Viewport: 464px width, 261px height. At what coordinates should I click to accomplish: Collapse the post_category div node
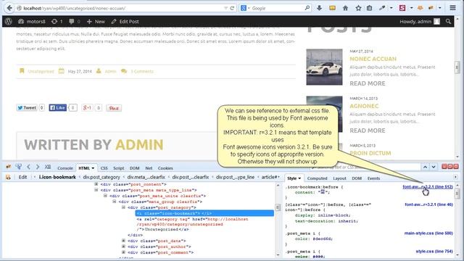(123, 207)
